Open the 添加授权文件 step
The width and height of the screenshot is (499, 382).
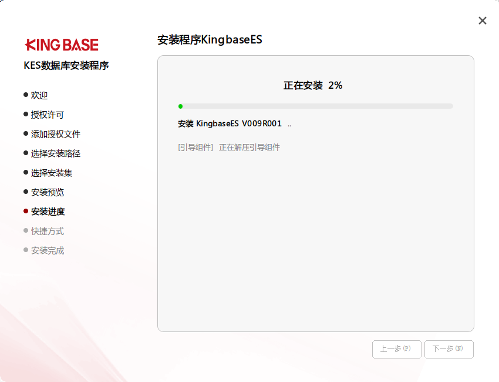tap(56, 134)
